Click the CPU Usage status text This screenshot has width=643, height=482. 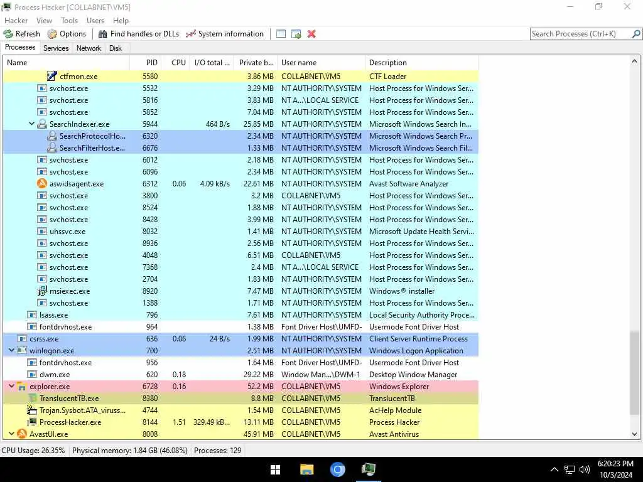[x=33, y=451]
